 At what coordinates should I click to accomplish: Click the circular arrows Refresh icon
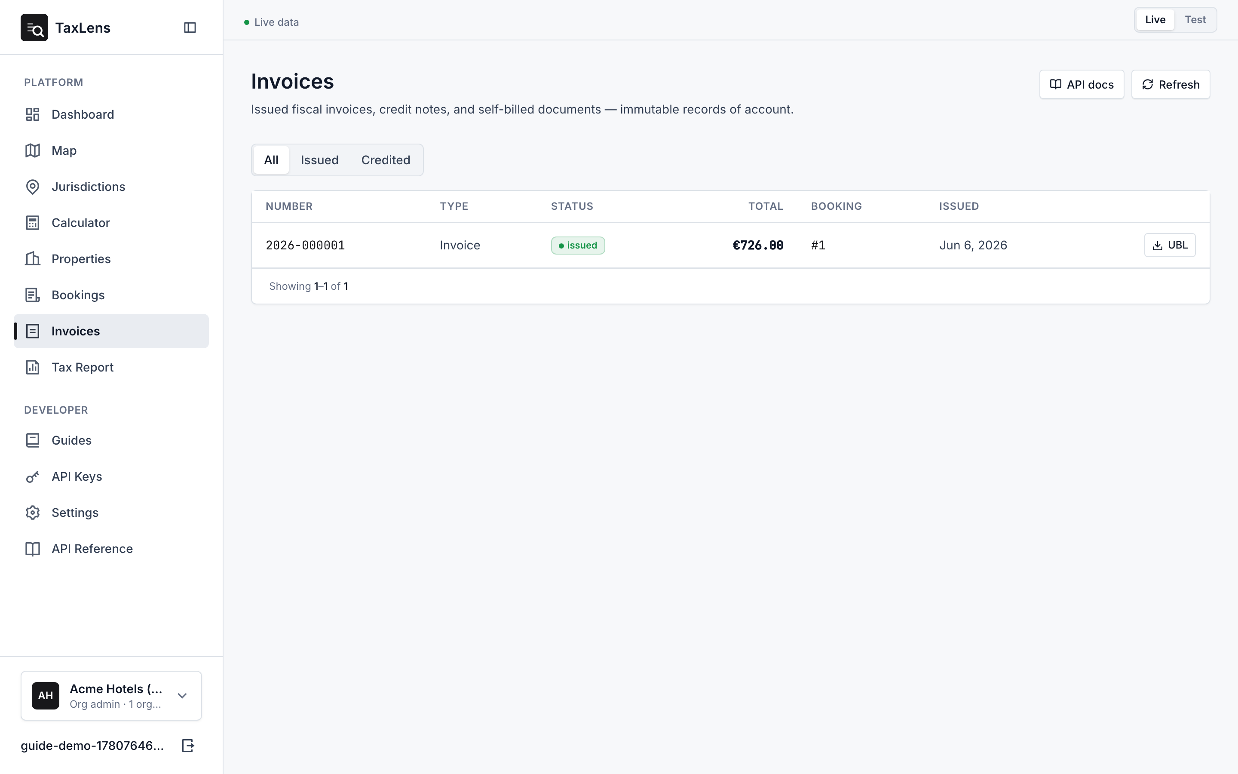(x=1147, y=84)
